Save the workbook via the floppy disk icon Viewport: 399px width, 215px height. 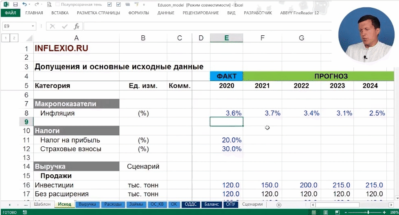click(x=15, y=4)
